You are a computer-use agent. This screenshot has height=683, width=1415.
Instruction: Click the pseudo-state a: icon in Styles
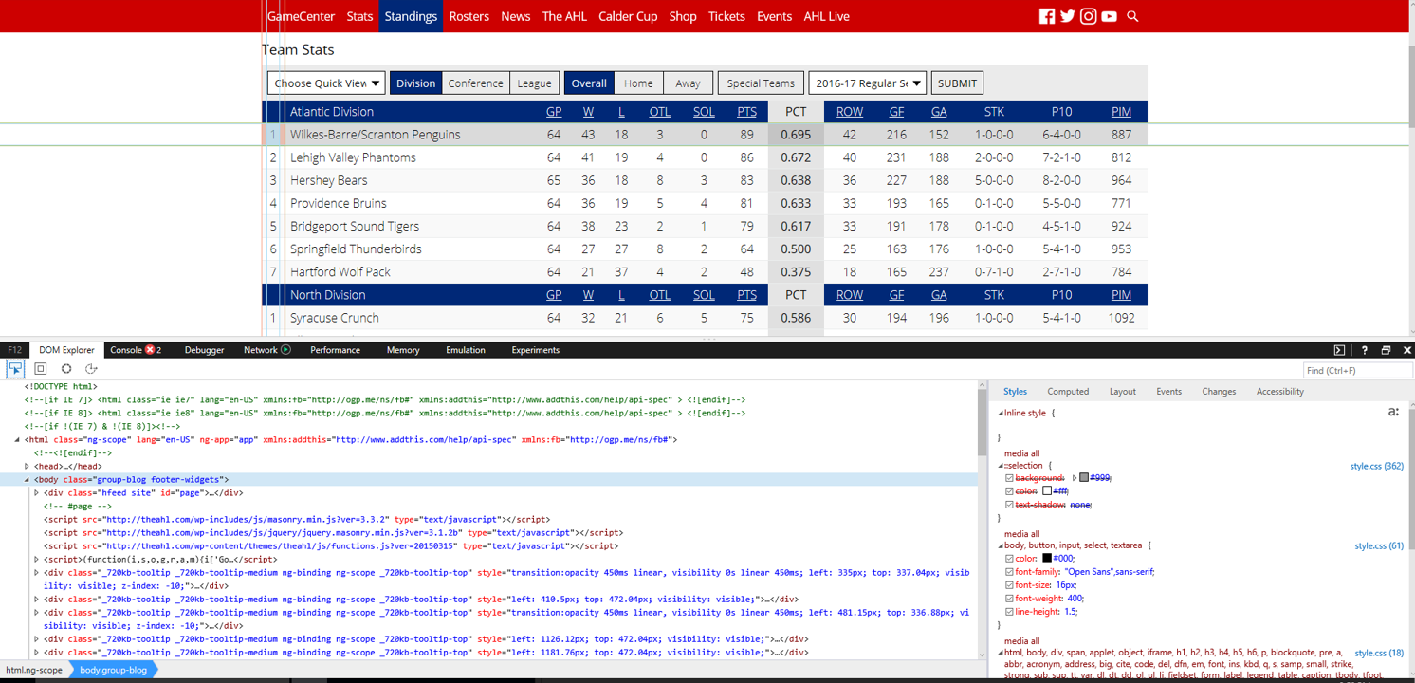coord(1393,412)
